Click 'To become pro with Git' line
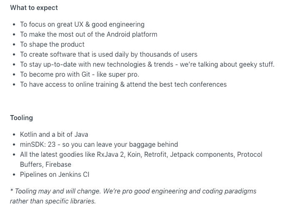This screenshot has height=216, width=282. point(80,74)
